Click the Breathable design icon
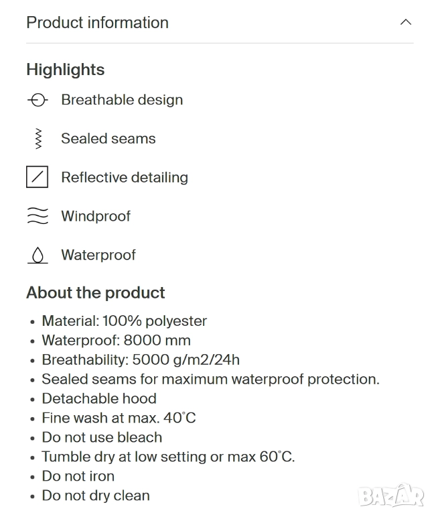Viewport: 432px width, 515px height. (38, 100)
